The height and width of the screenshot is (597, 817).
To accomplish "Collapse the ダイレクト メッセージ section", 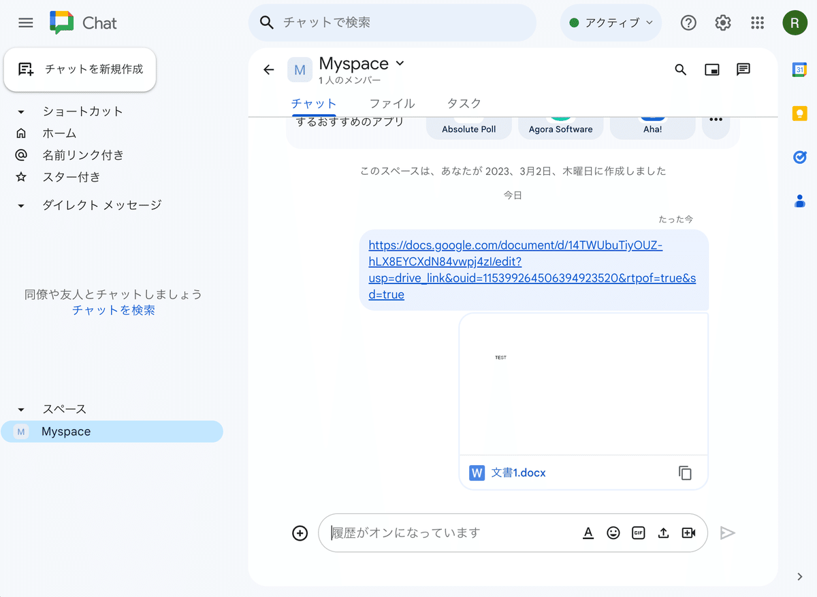I will 21,205.
